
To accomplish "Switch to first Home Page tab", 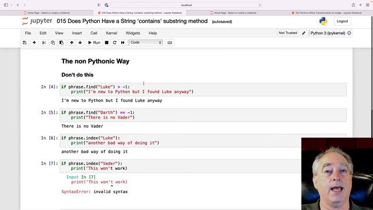I will click(x=47, y=13).
